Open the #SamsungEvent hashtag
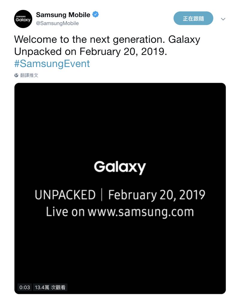 pyautogui.click(x=52, y=64)
